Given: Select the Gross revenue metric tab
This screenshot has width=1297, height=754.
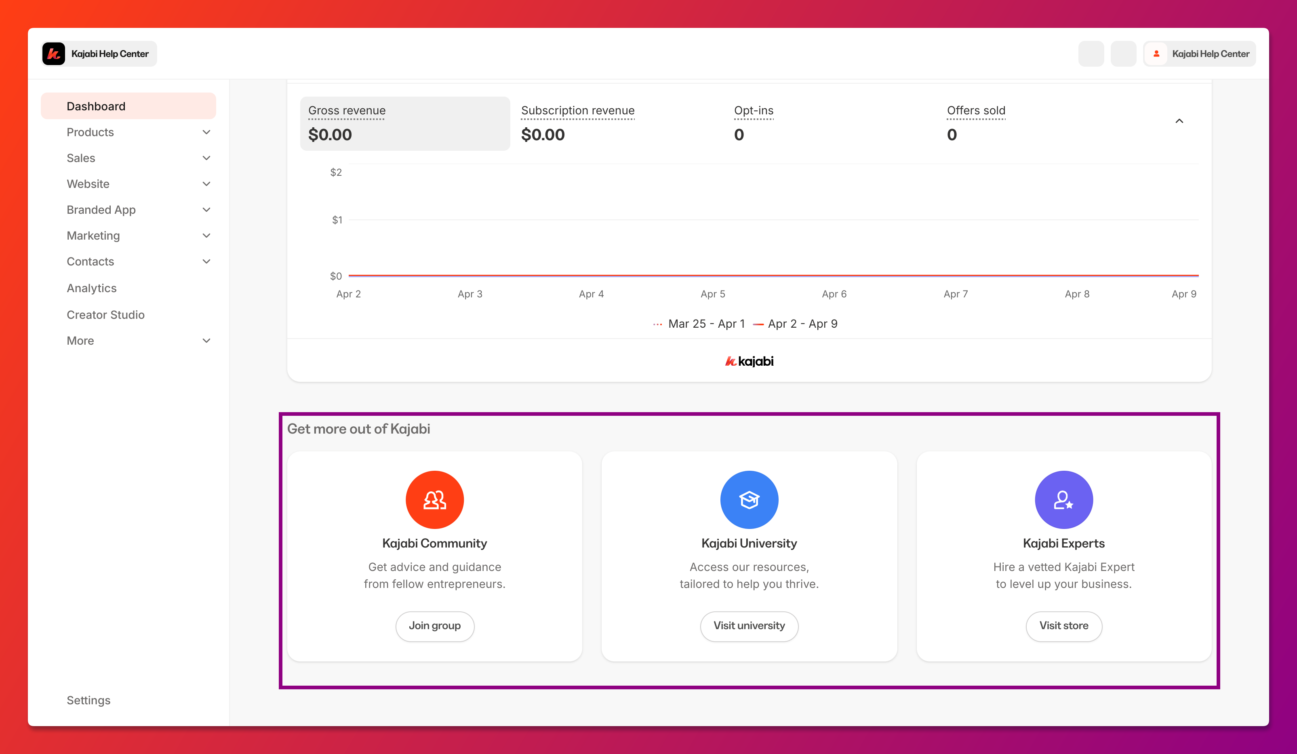Looking at the screenshot, I should coord(405,124).
